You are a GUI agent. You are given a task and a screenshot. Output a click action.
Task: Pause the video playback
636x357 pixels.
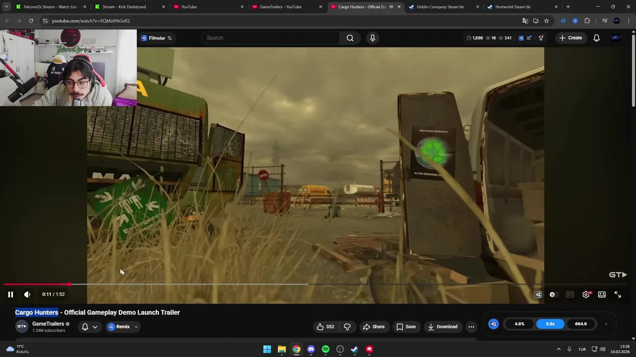(10, 295)
